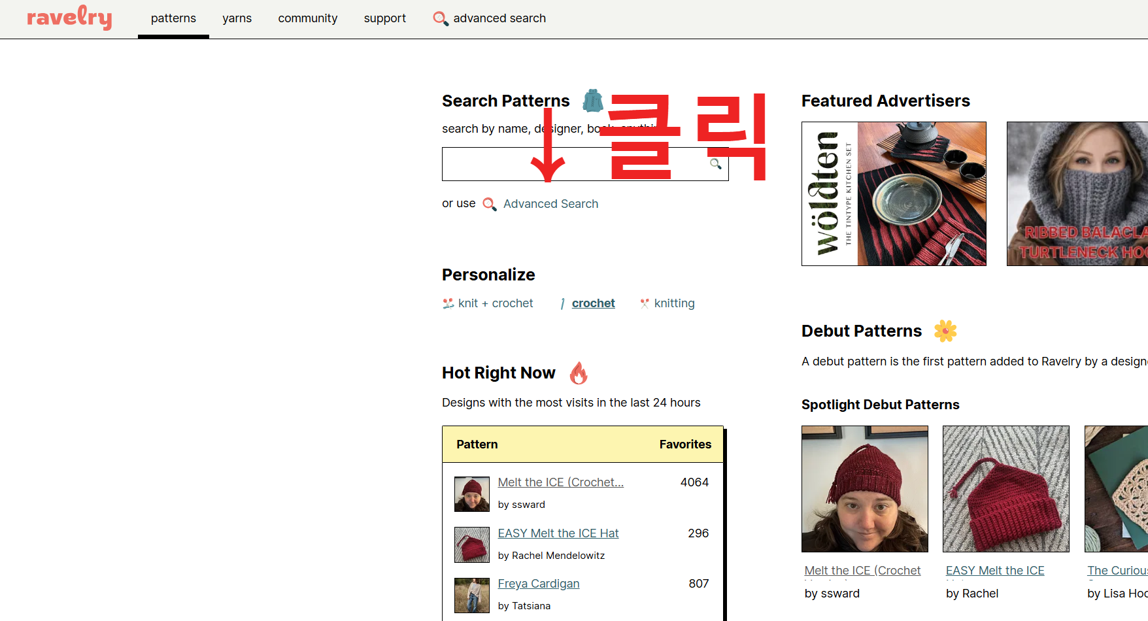Viewport: 1148px width, 621px height.
Task: Click the flower icon by Debut Patterns
Action: click(945, 331)
